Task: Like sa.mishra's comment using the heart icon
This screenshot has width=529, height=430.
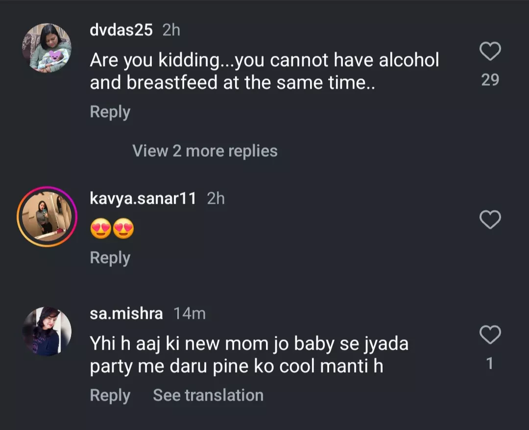Action: 490,335
